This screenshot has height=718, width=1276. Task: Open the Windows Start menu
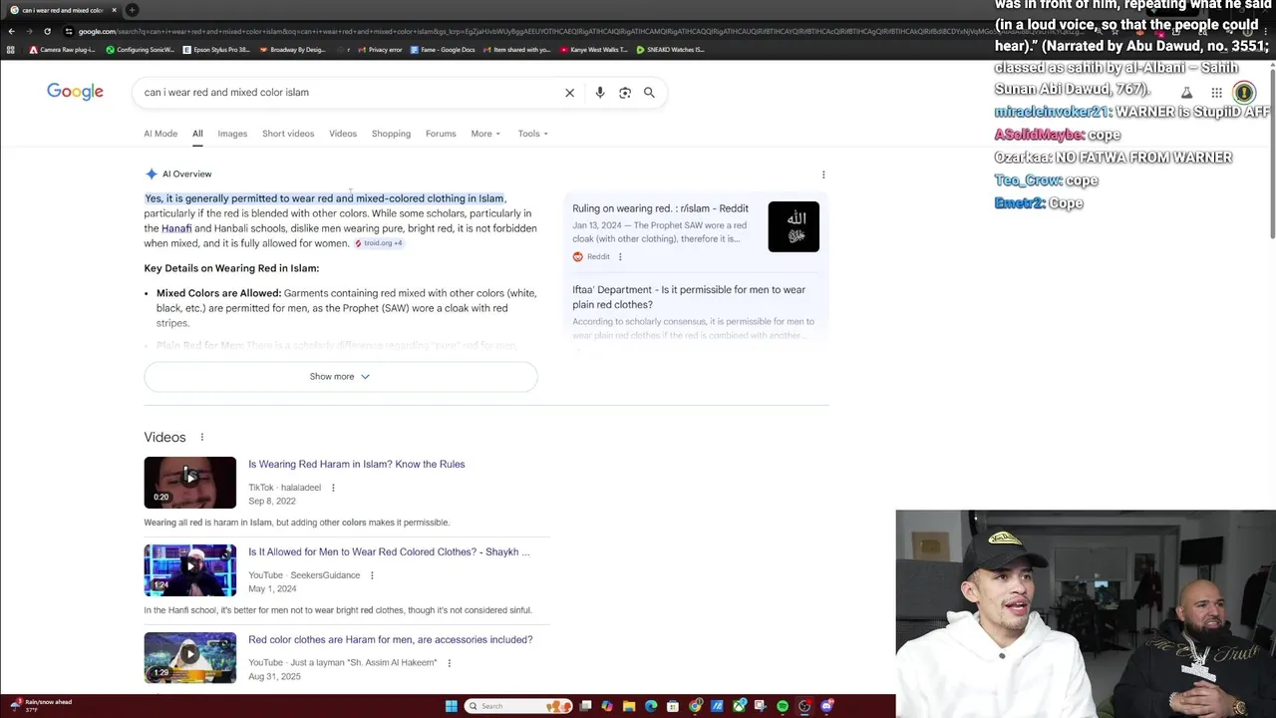tap(452, 706)
